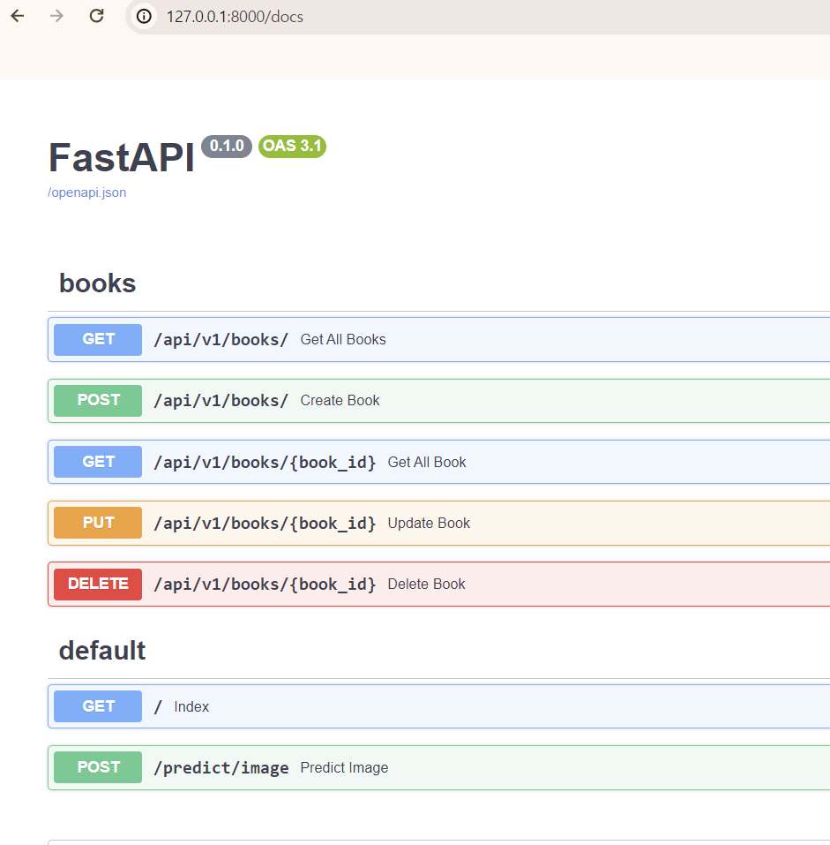
Task: Click the FastAPI title heading
Action: [x=121, y=158]
